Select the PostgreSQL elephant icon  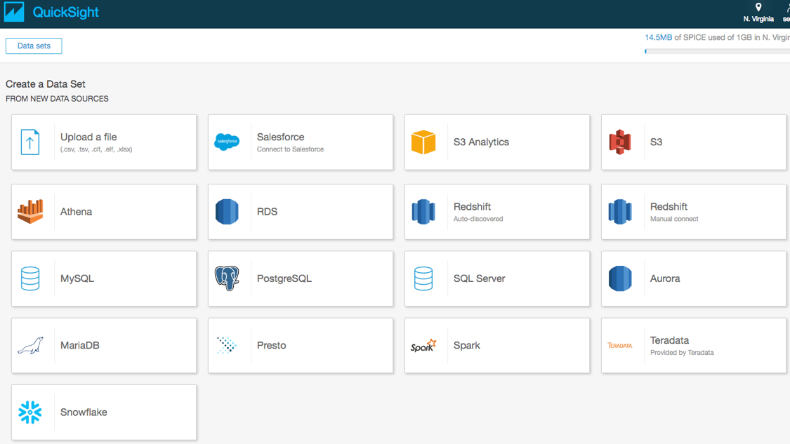click(227, 278)
